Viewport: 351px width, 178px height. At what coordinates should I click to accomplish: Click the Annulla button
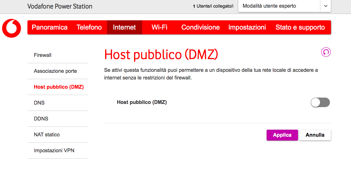coord(315,135)
